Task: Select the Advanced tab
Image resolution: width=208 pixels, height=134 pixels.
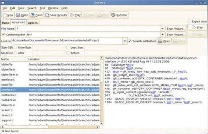Action: pyautogui.click(x=18, y=22)
